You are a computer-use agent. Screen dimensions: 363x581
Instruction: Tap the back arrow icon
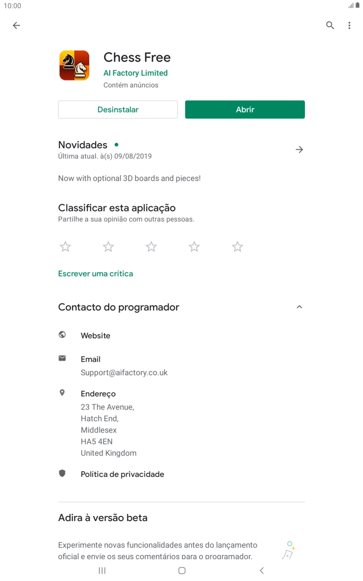[x=16, y=26]
